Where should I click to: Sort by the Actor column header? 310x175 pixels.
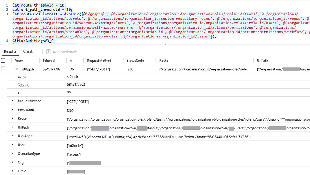tap(19, 61)
